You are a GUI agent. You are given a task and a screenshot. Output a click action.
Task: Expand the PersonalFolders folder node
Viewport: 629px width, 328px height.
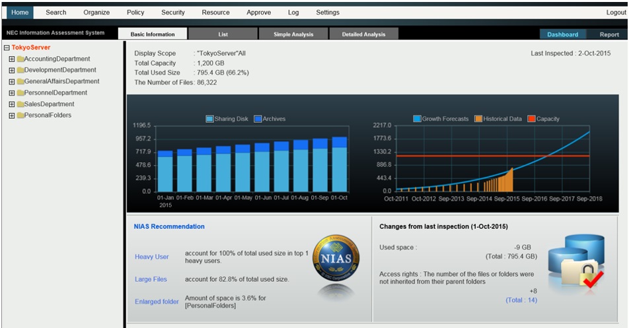(12, 115)
